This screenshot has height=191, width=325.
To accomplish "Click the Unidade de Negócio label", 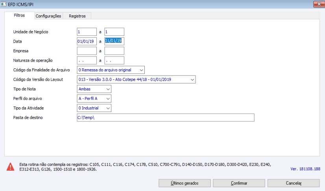I will 31,32.
